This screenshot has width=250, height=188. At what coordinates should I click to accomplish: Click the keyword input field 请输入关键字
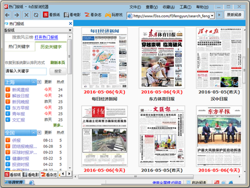(x=25, y=71)
